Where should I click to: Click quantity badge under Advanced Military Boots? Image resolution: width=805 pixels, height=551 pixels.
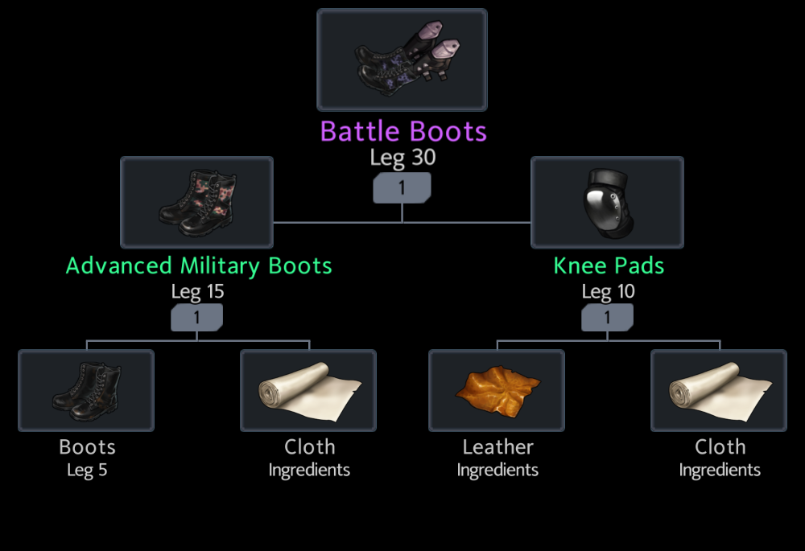[196, 318]
